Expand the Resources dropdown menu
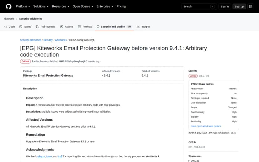259x162 pixels. click(60, 7)
